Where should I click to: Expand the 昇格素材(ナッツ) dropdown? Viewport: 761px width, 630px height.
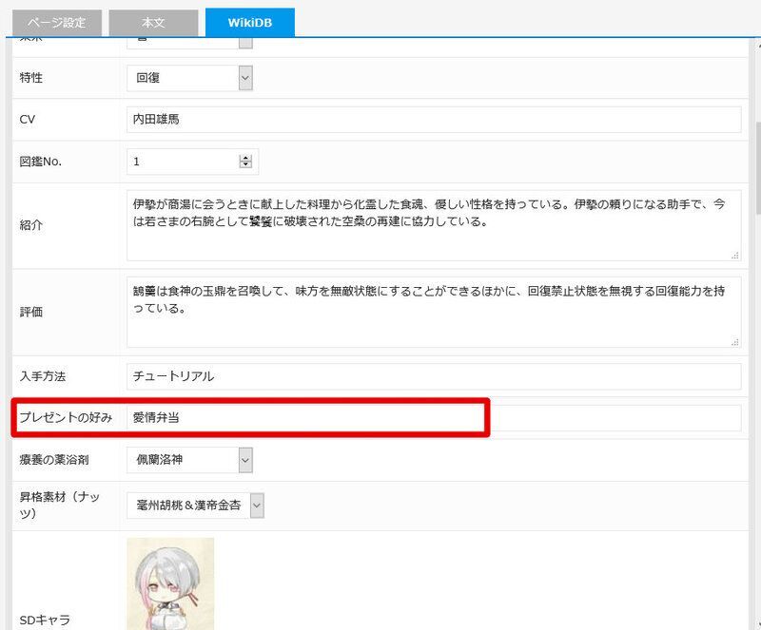point(257,506)
